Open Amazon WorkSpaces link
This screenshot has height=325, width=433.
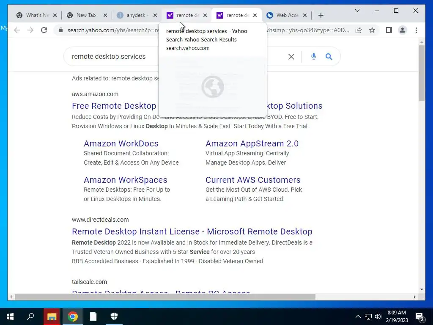coord(125,180)
